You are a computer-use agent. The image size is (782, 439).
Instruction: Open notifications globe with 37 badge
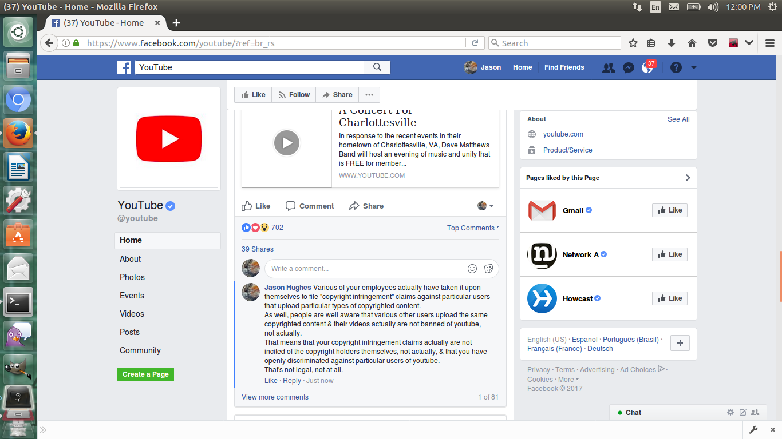point(647,67)
